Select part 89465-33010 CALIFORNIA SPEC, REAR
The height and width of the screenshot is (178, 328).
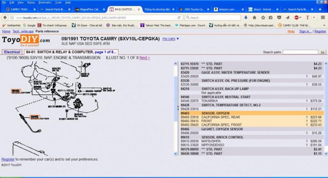tap(252, 117)
